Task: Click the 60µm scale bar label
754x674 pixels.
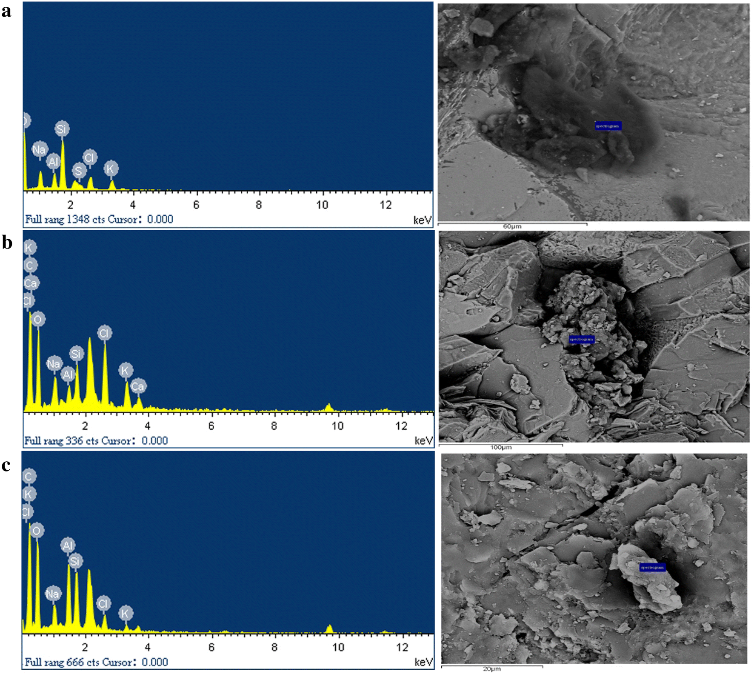Action: (x=512, y=226)
